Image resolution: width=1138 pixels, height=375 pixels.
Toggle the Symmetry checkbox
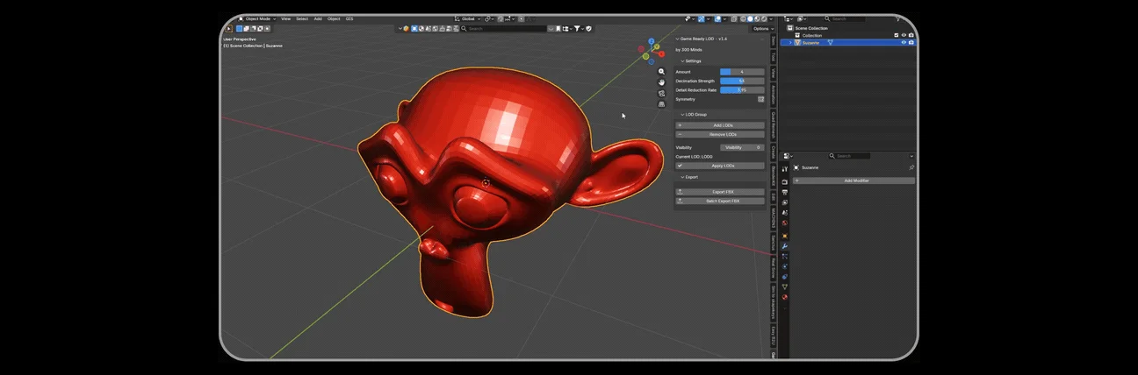pos(760,99)
